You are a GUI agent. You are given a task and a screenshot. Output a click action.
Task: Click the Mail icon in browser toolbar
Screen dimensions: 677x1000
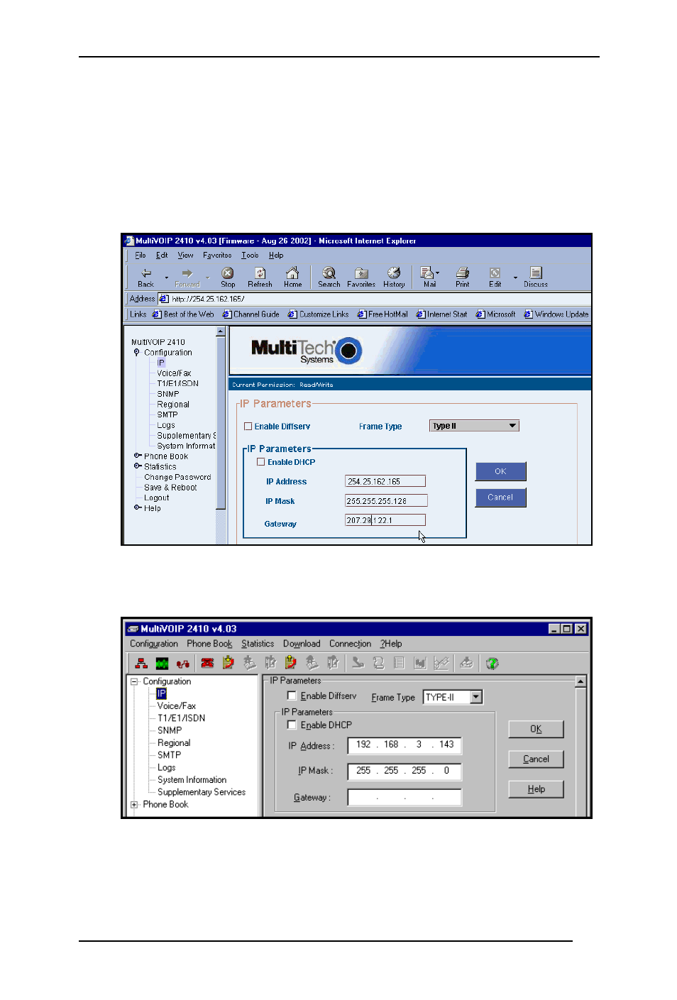pyautogui.click(x=427, y=273)
